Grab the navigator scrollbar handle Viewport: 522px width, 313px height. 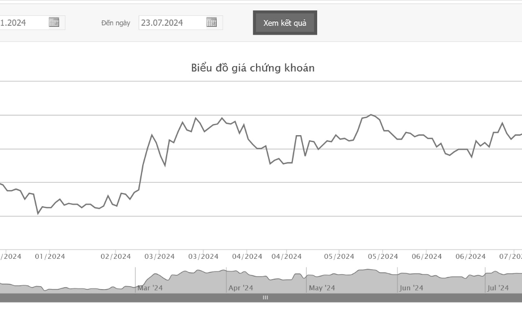(x=265, y=298)
